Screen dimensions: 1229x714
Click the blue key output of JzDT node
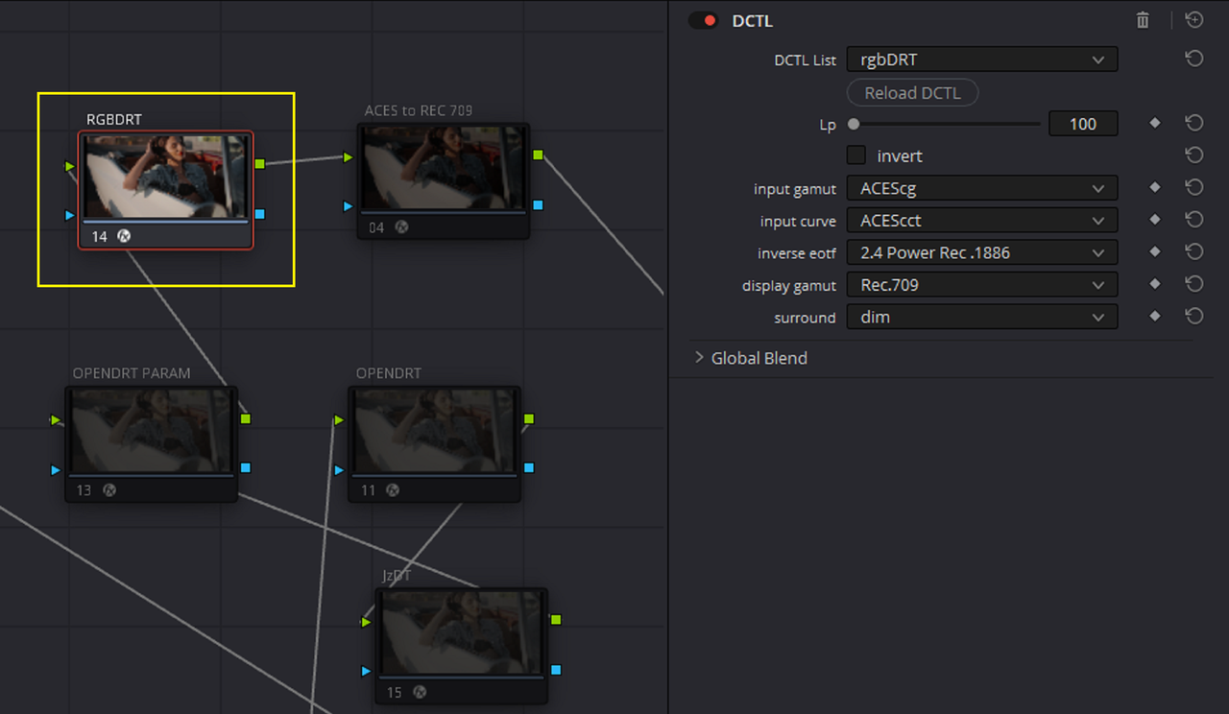556,669
